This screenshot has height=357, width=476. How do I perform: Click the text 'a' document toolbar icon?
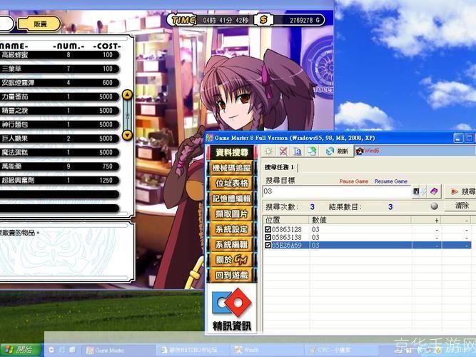(x=298, y=151)
